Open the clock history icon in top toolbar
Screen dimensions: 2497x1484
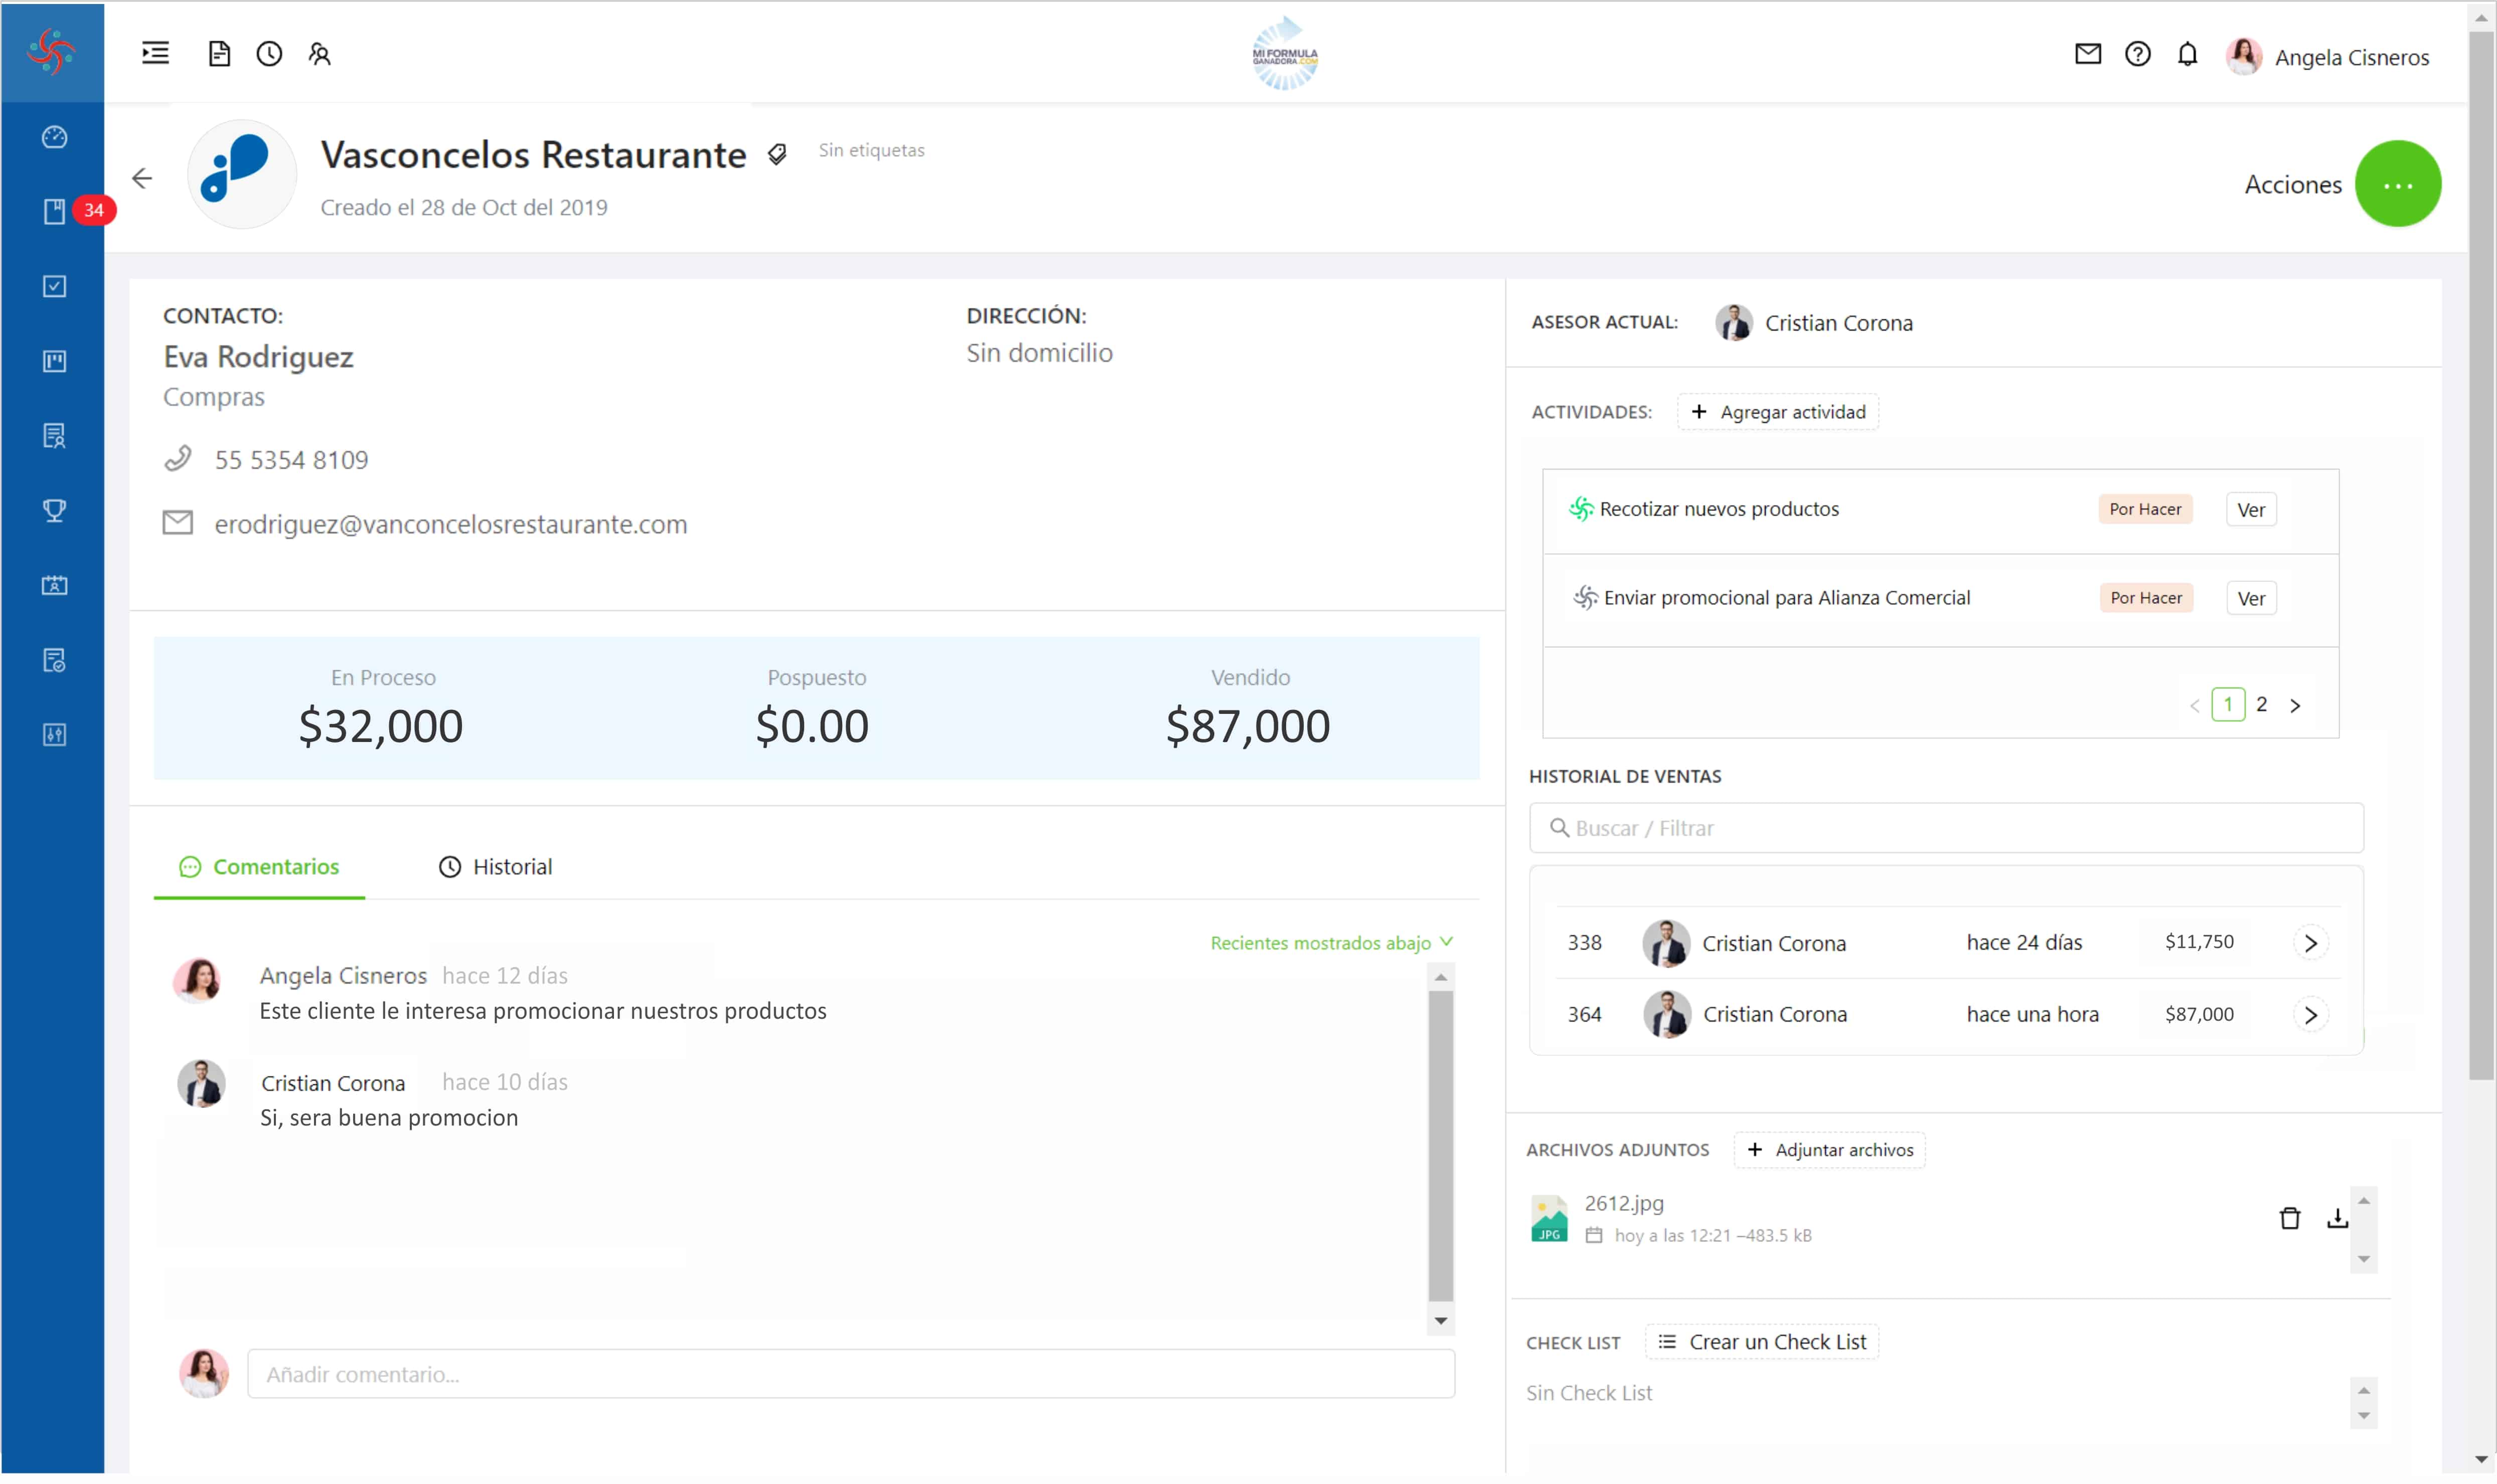pyautogui.click(x=269, y=54)
